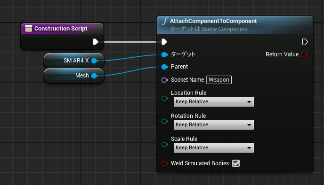
Task: Click the function f icon on AttachComponentToComponent
Action: pos(165,21)
